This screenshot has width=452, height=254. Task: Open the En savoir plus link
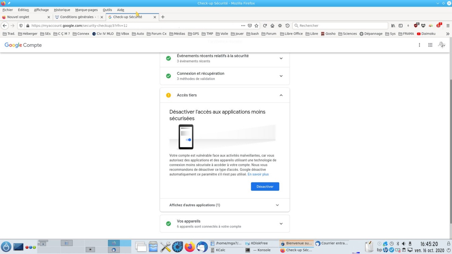[258, 174]
